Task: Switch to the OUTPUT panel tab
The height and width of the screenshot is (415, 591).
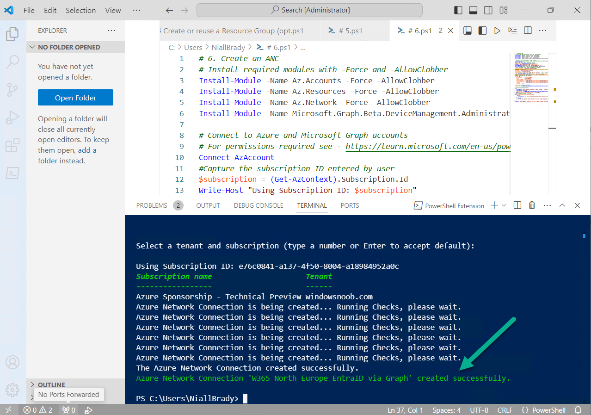Action: [x=208, y=205]
